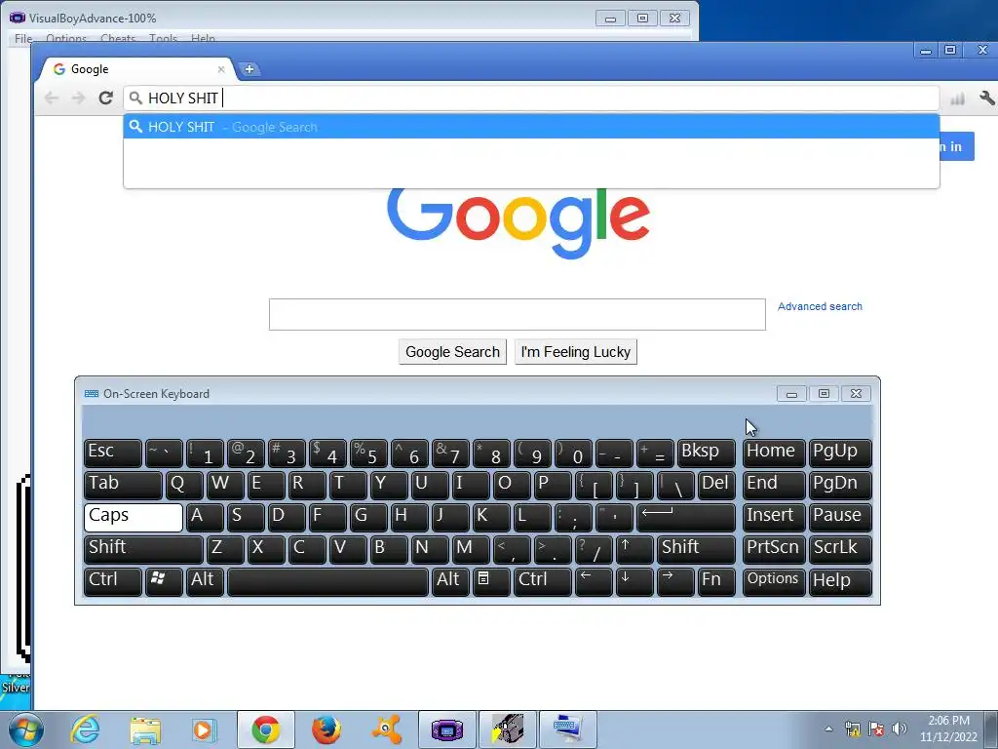Toggle the right Shift key

point(696,549)
